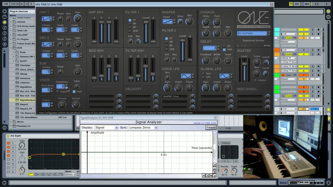The width and height of the screenshot is (333, 187).
Task: Select the EQ Eight low-cut filter shape icon
Action: (31, 174)
